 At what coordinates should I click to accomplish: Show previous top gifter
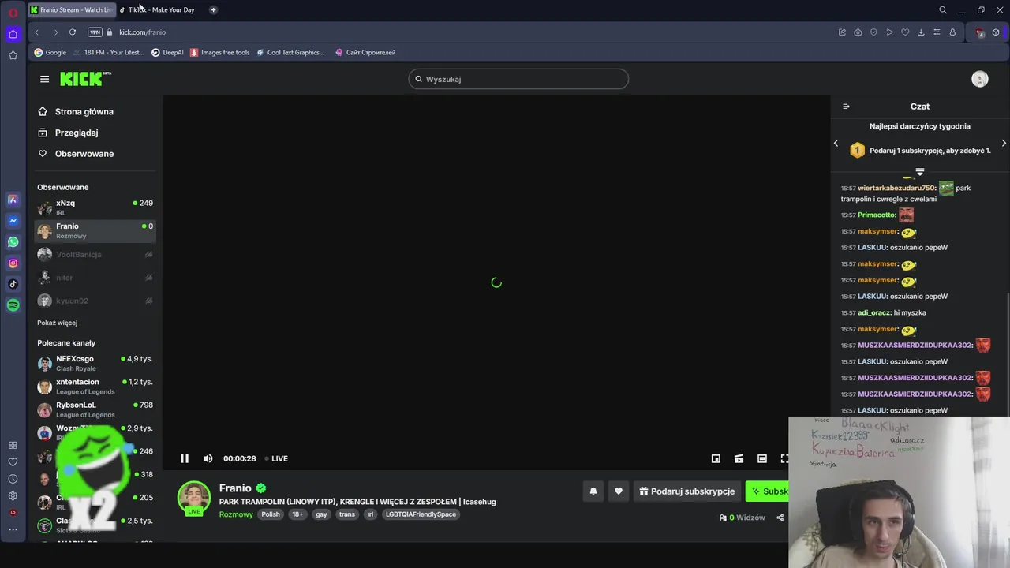(x=836, y=143)
